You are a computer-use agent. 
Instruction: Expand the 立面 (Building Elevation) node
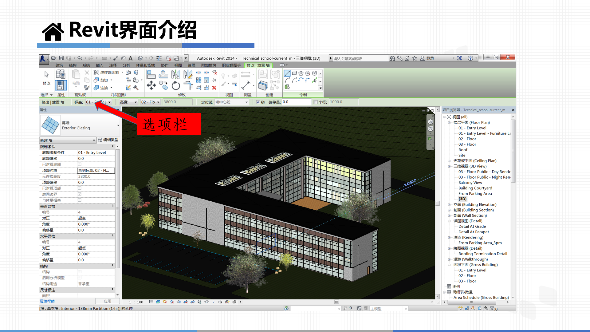(x=449, y=205)
